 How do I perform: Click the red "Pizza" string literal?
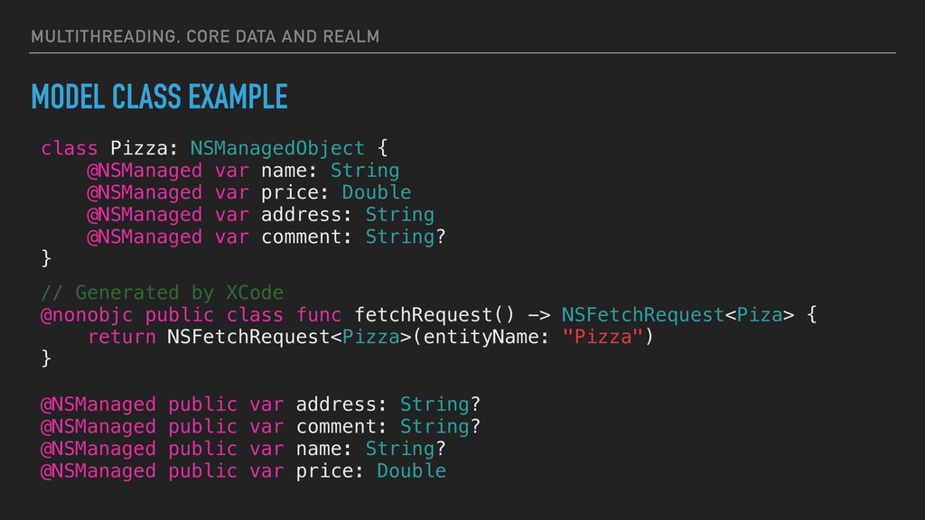click(x=603, y=337)
